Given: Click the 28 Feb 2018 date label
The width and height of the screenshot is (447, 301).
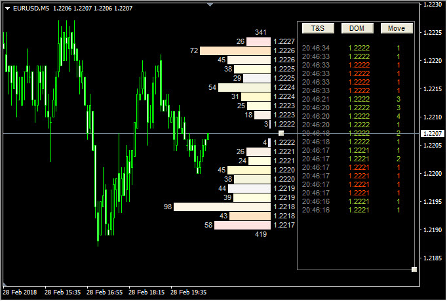Looking at the screenshot, I should (20, 292).
